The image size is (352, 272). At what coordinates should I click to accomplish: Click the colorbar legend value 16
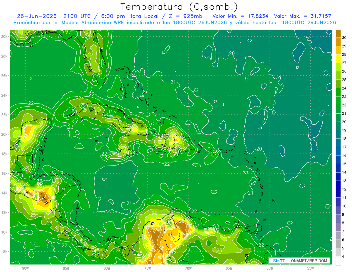pos(344,155)
